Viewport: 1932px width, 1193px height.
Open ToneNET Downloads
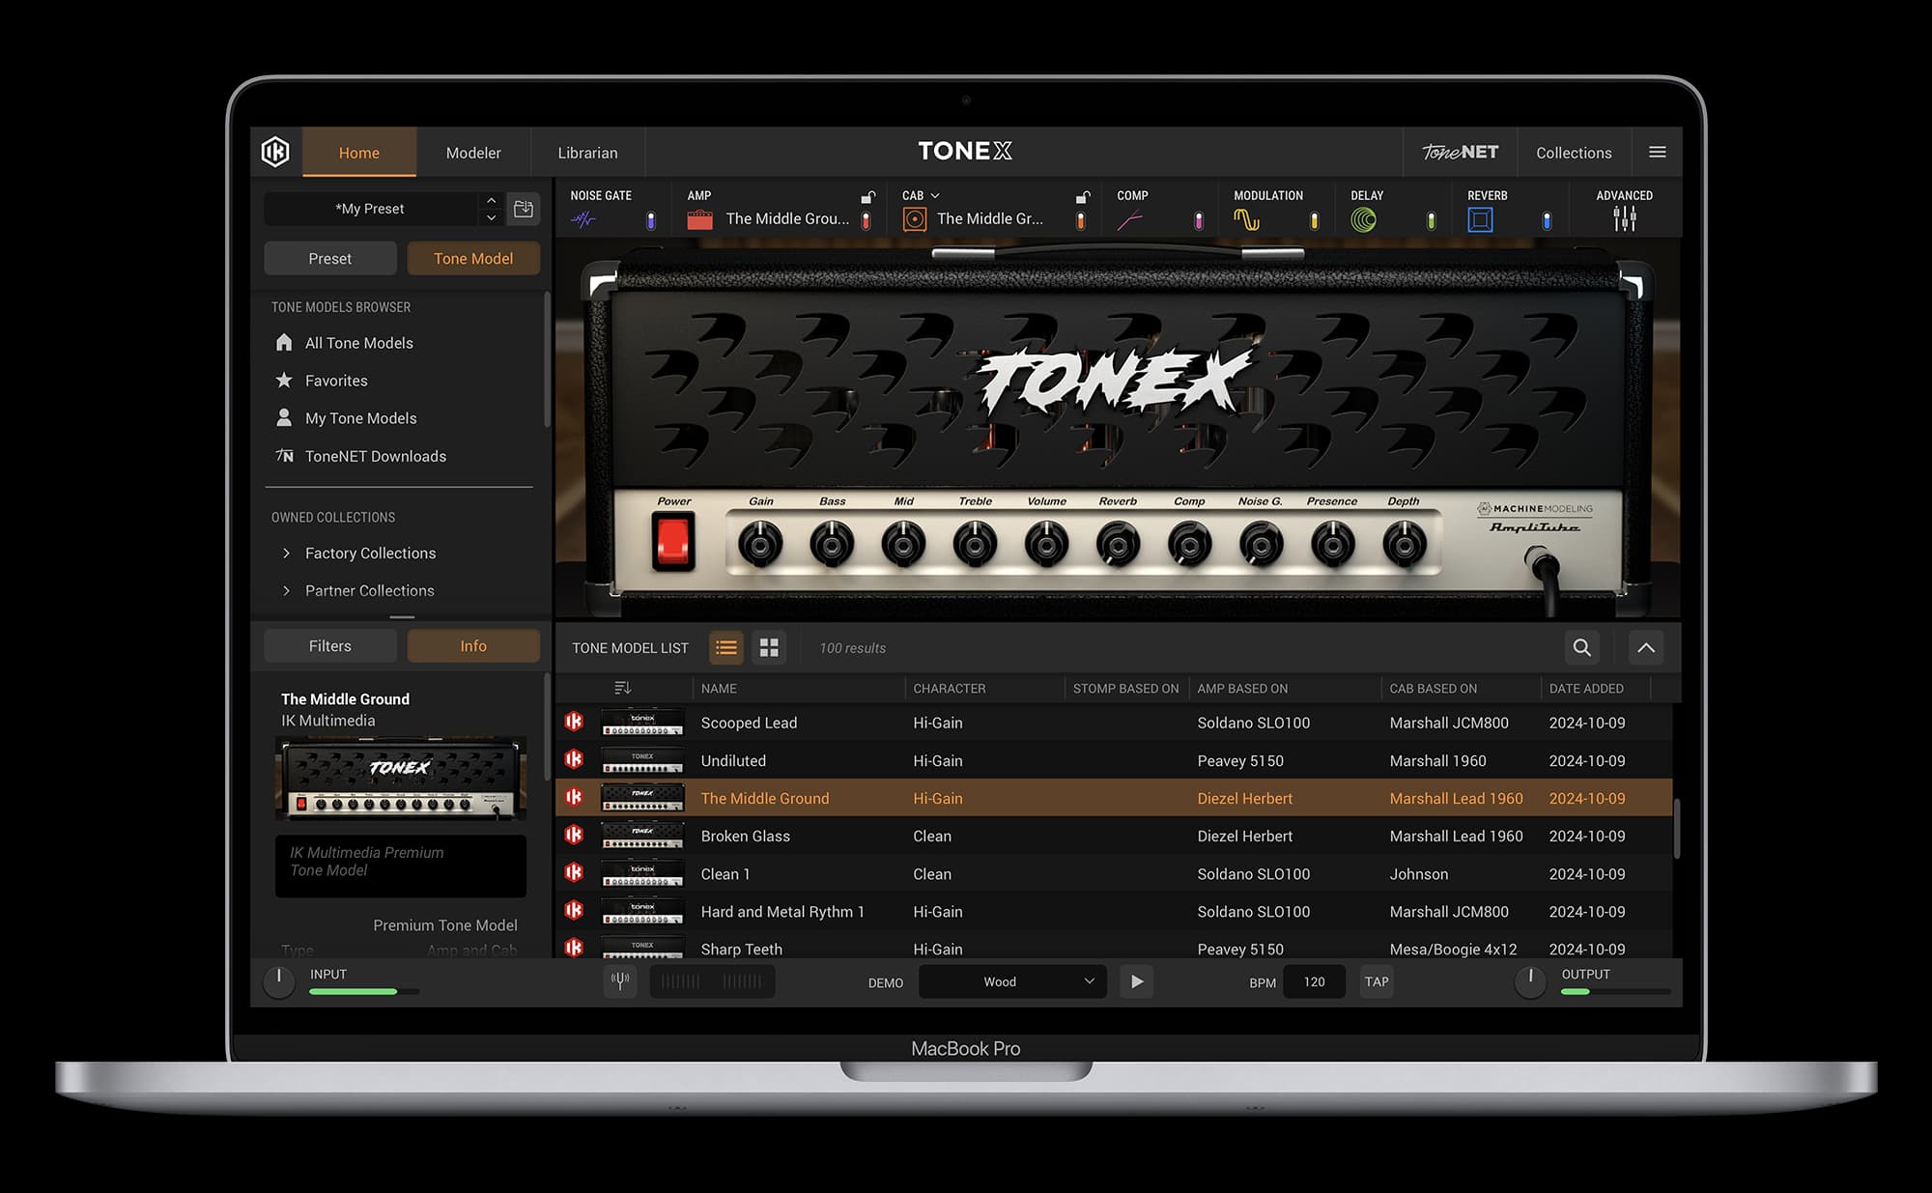pyautogui.click(x=375, y=456)
